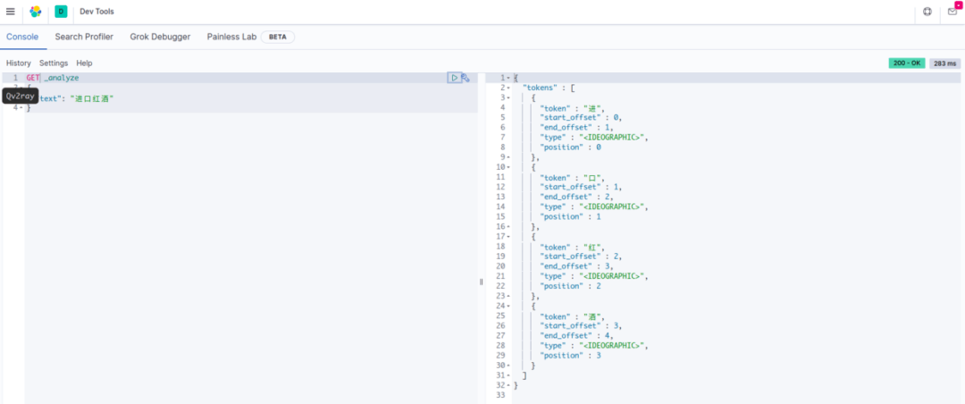The width and height of the screenshot is (965, 404).
Task: Click the Elastic logo icon
Action: 36,12
